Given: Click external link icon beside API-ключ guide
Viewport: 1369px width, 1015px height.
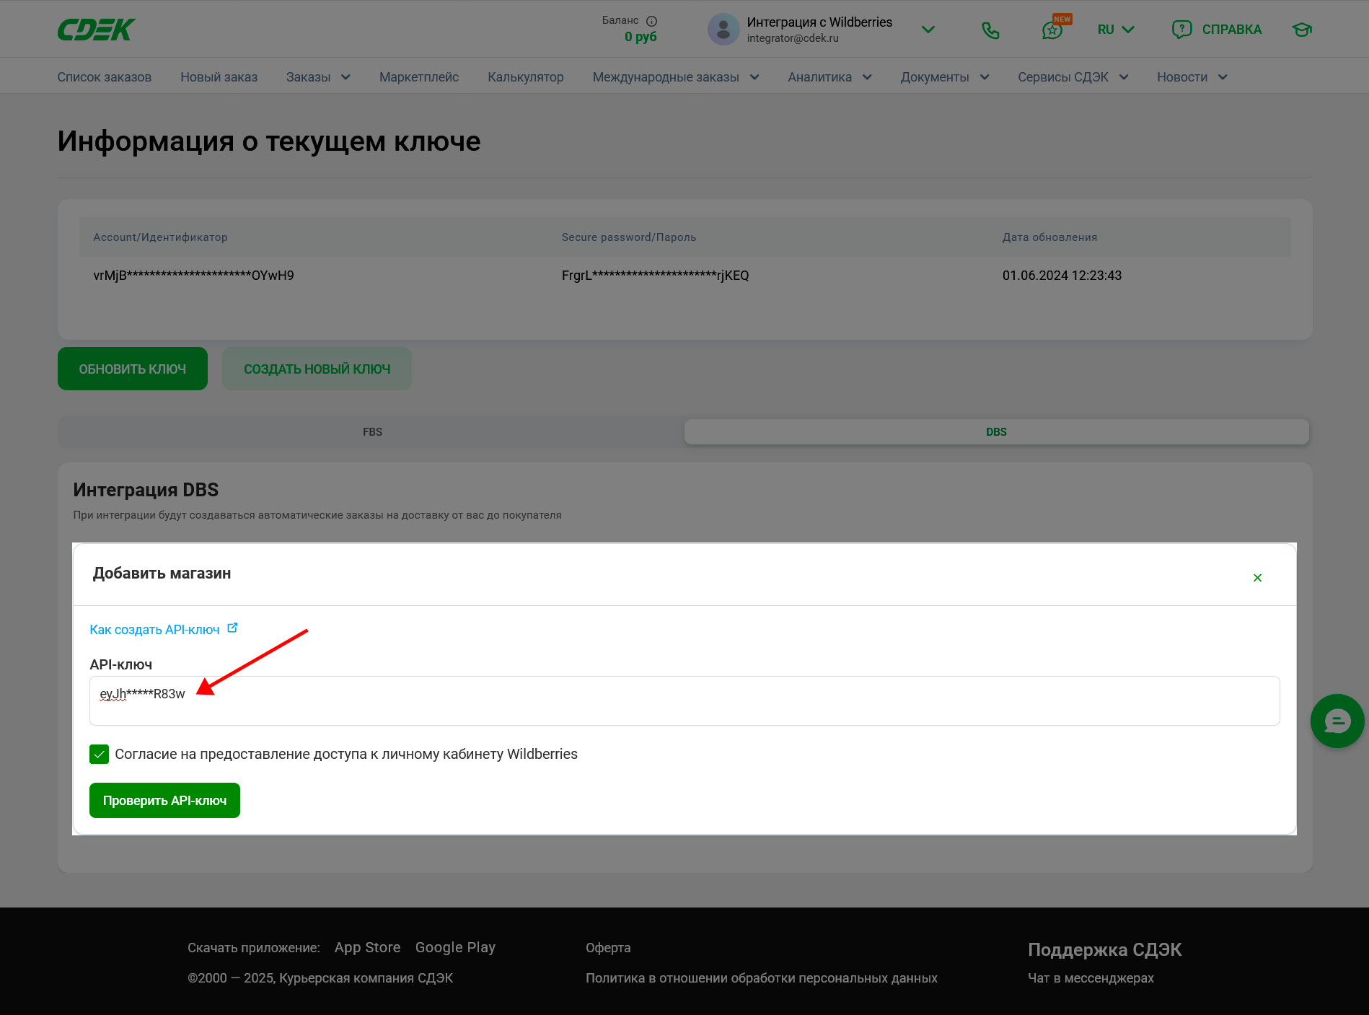Looking at the screenshot, I should coord(232,628).
